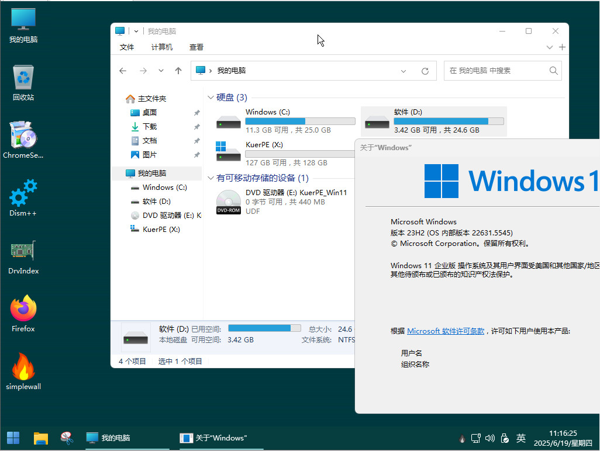The width and height of the screenshot is (600, 451).
Task: Open the 查看 ribbon tab
Action: pyautogui.click(x=196, y=47)
